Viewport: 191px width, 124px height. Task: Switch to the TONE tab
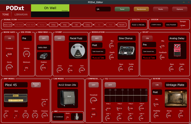tap(6, 14)
